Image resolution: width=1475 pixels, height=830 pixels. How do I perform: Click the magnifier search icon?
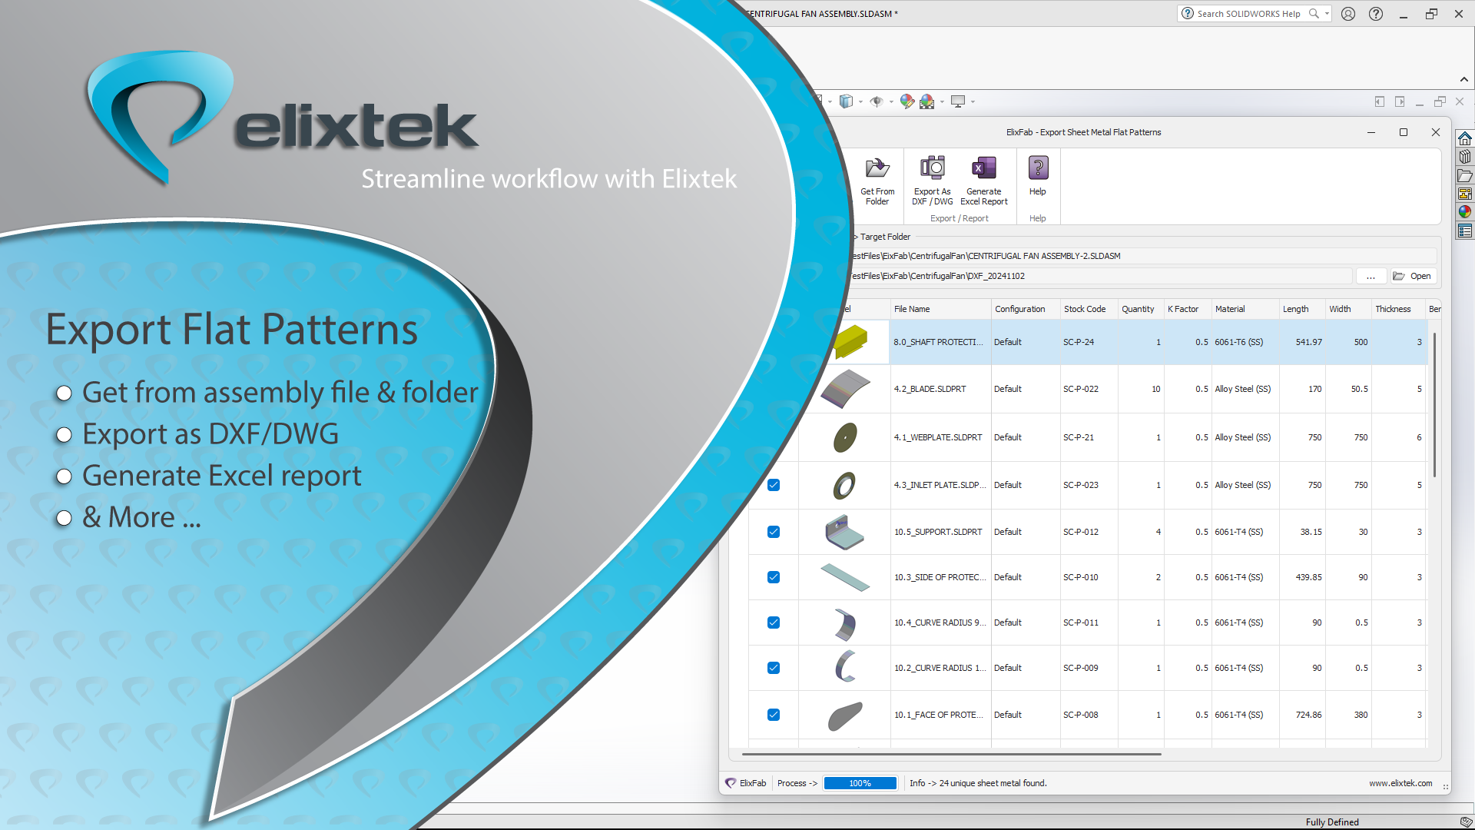[1314, 14]
